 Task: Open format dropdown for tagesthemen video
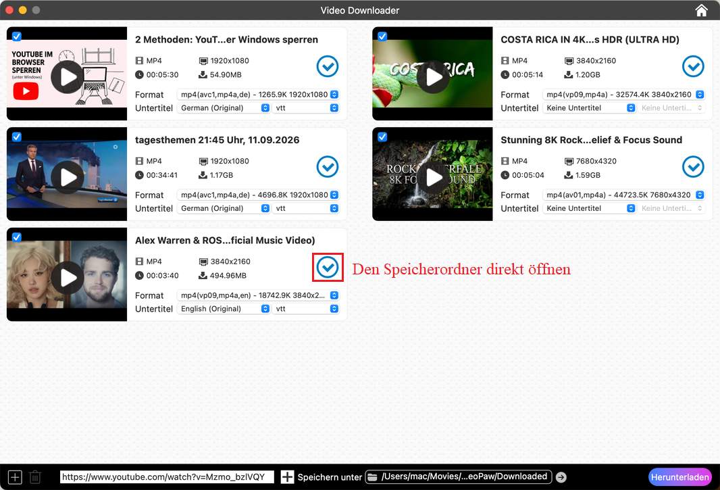click(258, 195)
